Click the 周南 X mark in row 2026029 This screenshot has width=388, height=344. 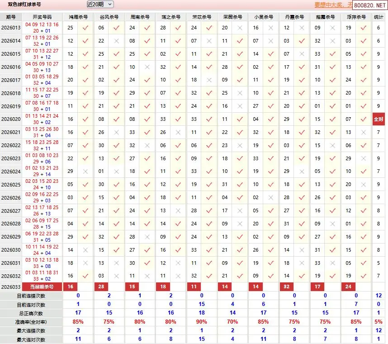pos(147,237)
